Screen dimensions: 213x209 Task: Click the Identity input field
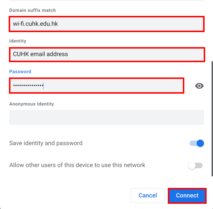tap(107, 54)
